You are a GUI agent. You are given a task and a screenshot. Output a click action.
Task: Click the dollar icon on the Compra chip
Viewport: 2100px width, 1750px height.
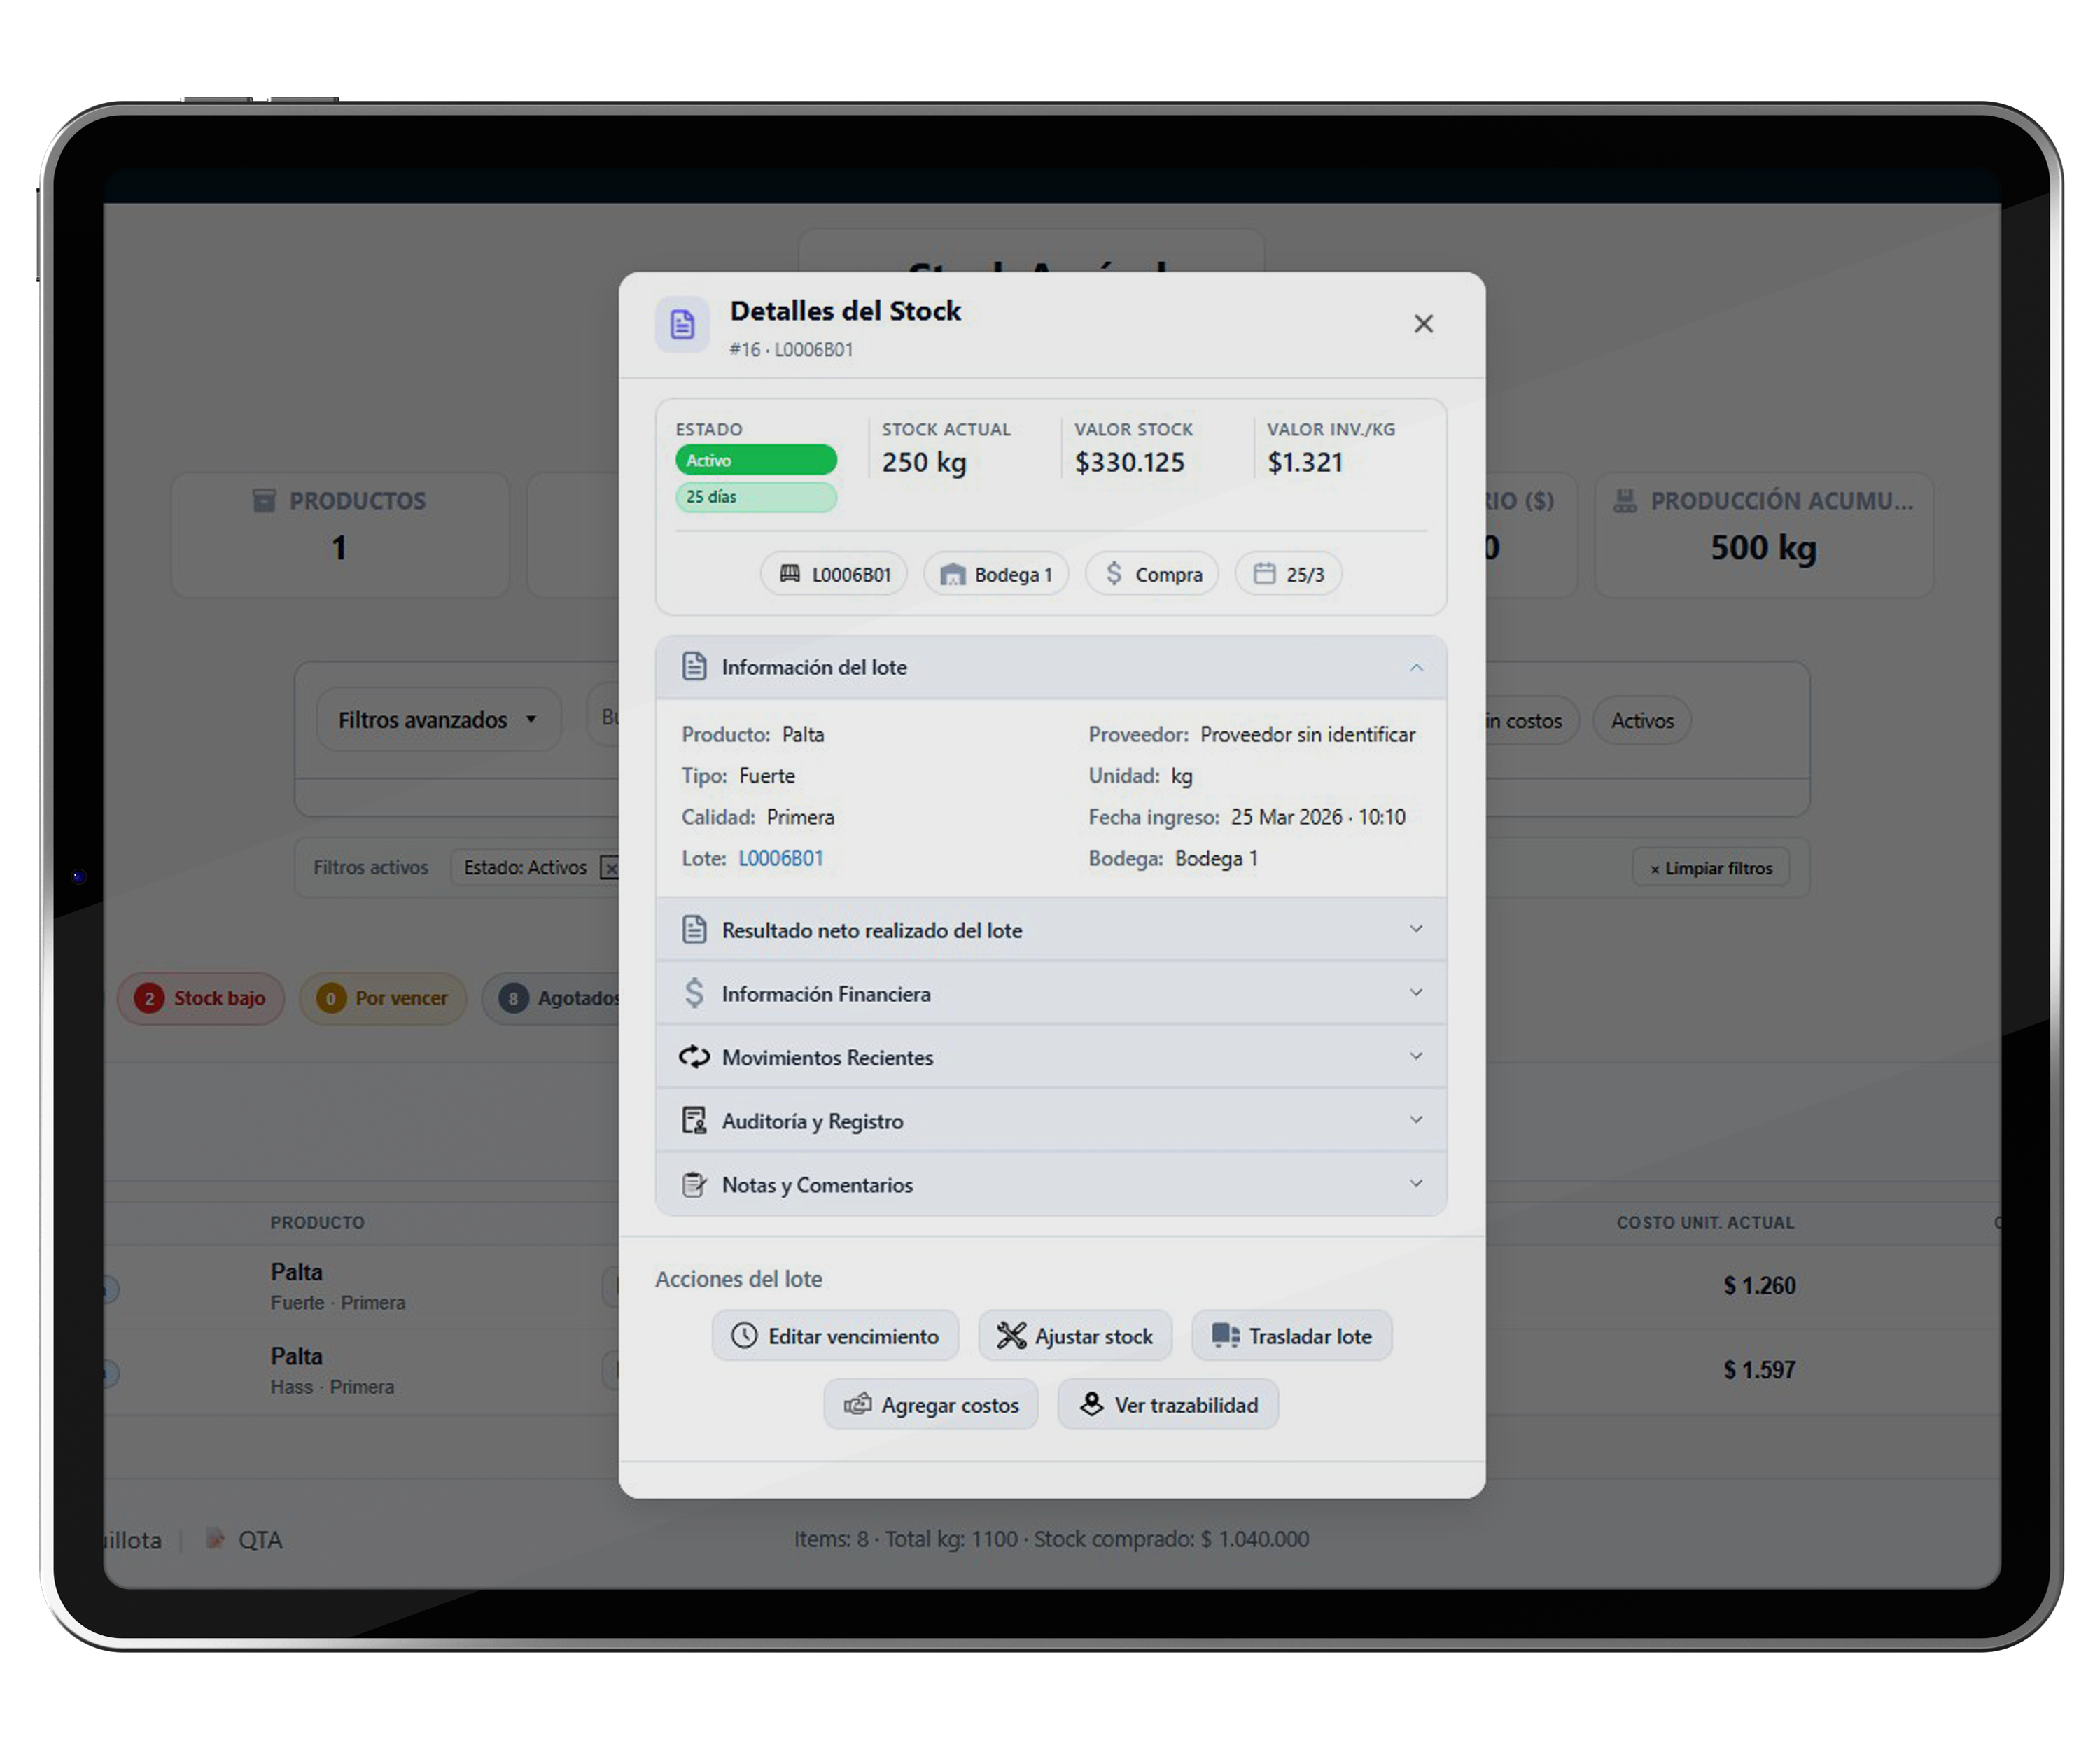pyautogui.click(x=1113, y=573)
